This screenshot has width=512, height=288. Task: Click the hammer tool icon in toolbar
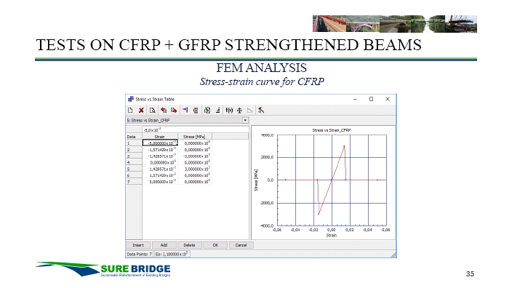coord(261,111)
